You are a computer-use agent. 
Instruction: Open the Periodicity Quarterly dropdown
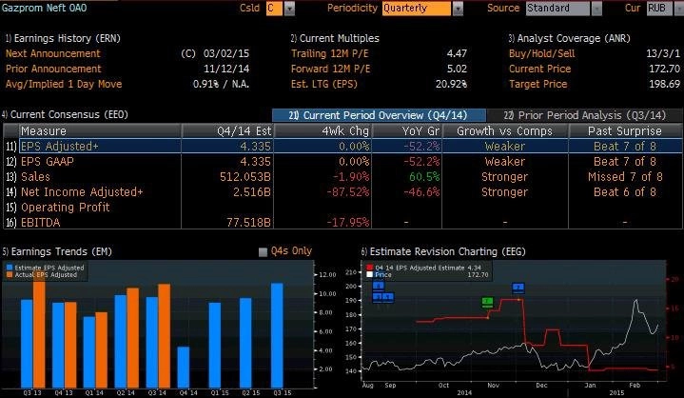[458, 9]
